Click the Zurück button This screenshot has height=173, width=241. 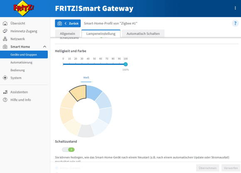point(68,23)
